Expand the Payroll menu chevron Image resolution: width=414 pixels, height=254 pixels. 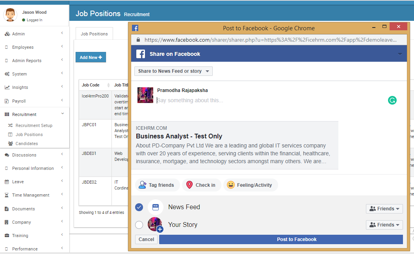(x=62, y=100)
